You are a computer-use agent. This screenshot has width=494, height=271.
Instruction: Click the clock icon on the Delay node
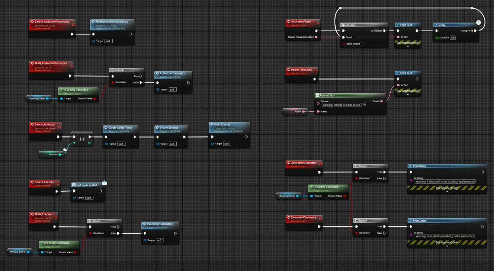(479, 22)
